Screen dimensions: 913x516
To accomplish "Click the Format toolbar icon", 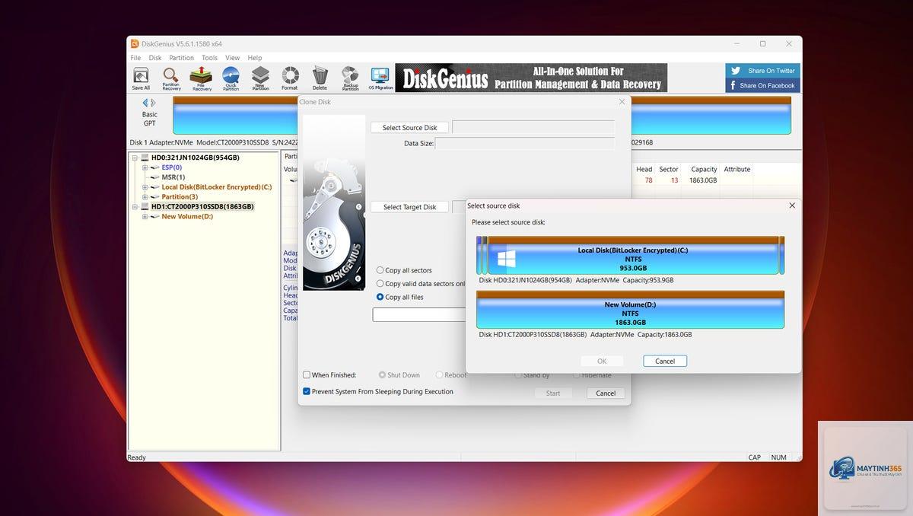I will 290,78.
